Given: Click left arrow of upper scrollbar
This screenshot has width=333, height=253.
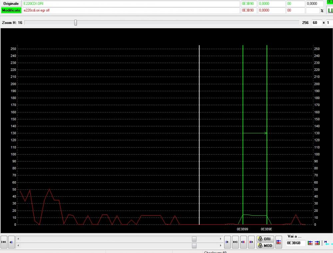Looking at the screenshot, I should 18,239.
